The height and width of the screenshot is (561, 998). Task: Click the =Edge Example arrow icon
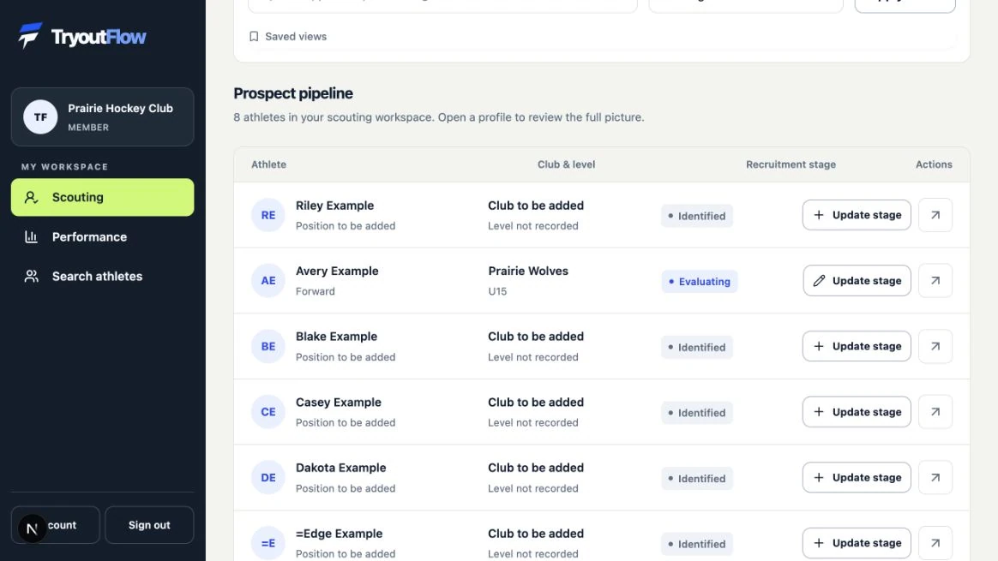click(935, 543)
